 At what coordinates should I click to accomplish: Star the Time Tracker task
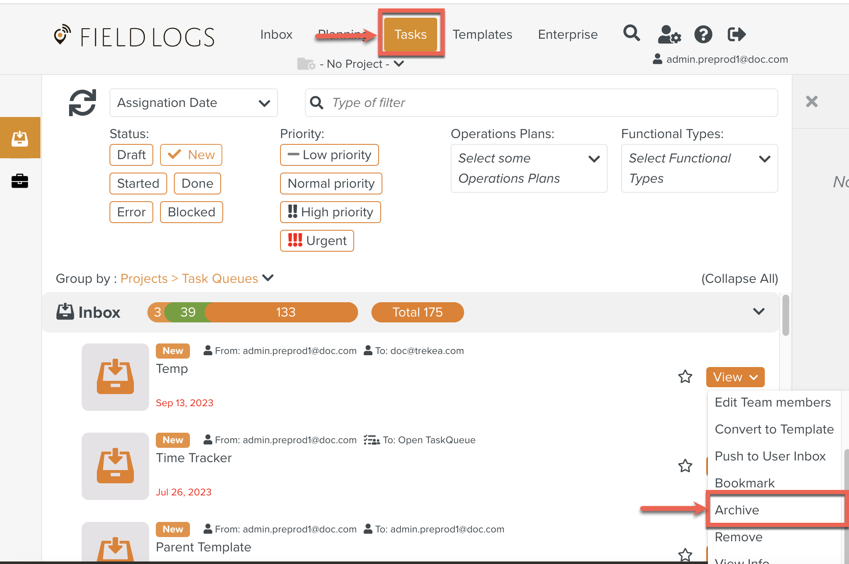tap(685, 466)
